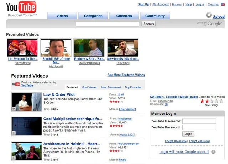Open PolyvinylRecords profile link
The image size is (228, 164).
[x=128, y=144]
